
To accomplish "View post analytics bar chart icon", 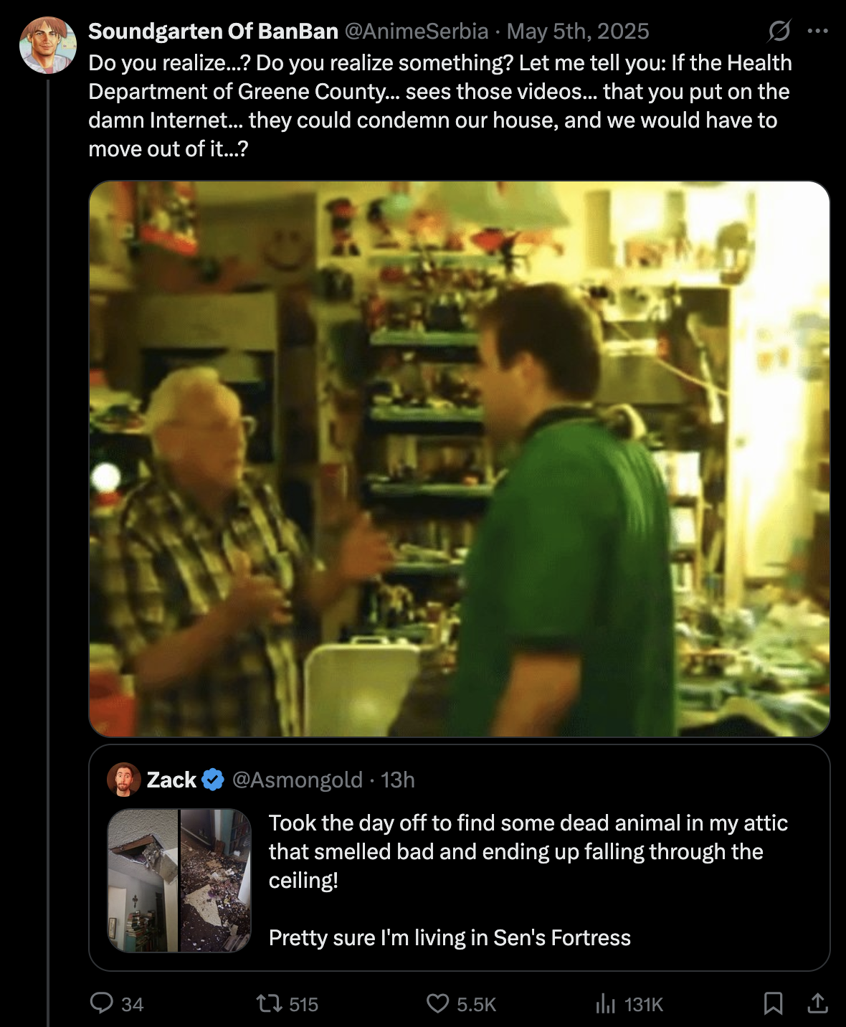I will pyautogui.click(x=606, y=1003).
